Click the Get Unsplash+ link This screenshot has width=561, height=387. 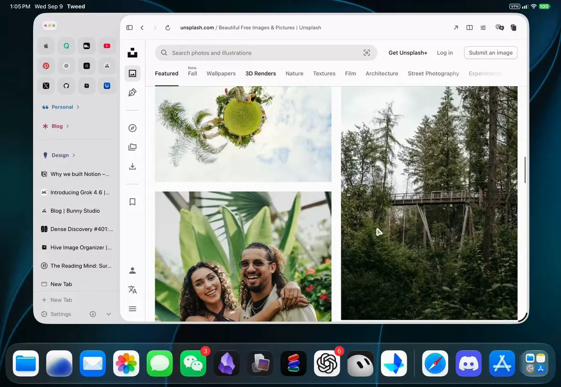coord(408,53)
